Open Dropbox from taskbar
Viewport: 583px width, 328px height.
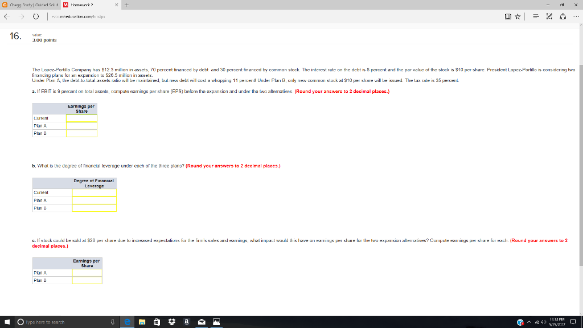[172, 322]
